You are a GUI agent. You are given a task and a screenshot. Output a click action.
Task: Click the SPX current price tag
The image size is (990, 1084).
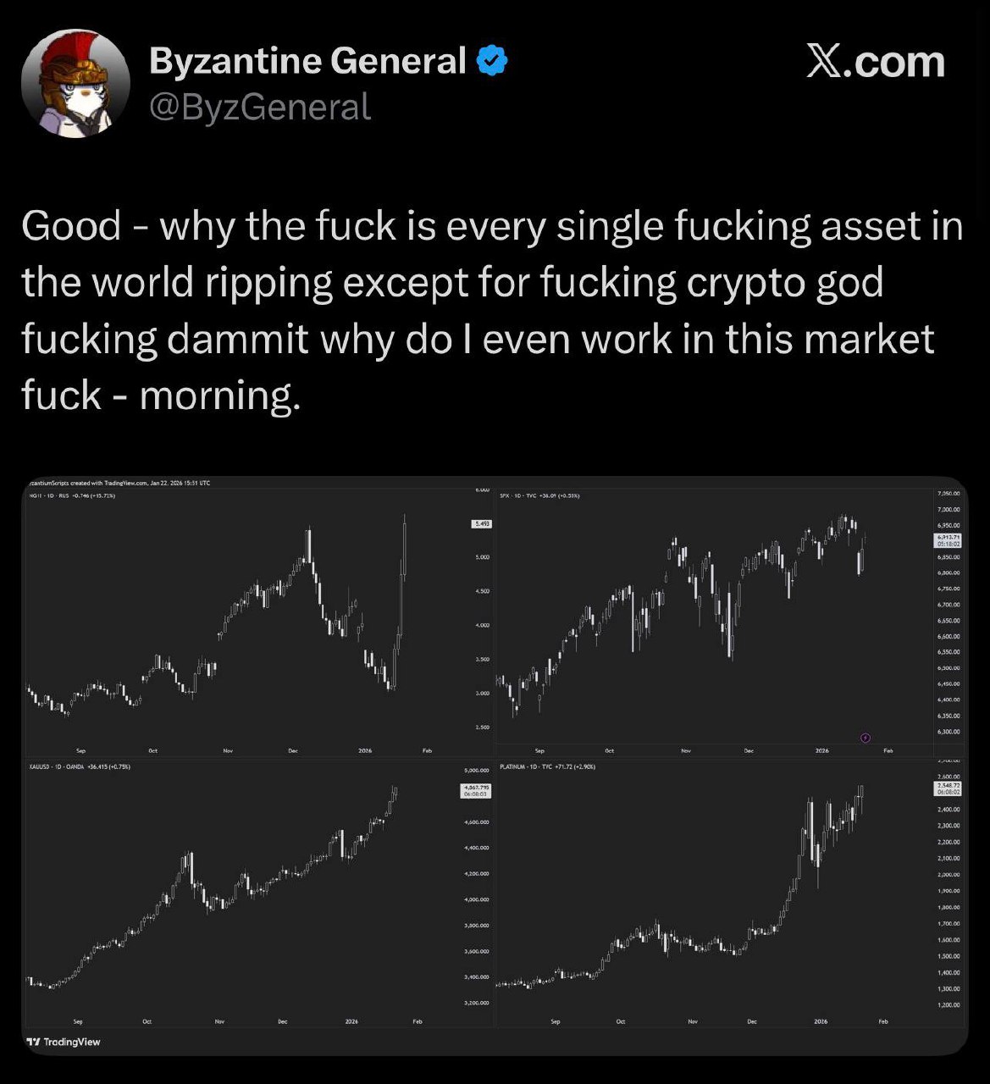click(x=947, y=540)
